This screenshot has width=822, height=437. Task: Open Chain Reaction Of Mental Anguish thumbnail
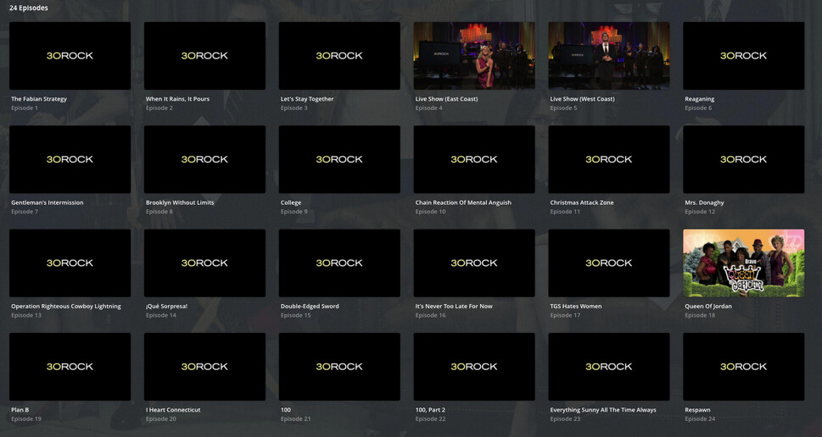pyautogui.click(x=474, y=159)
